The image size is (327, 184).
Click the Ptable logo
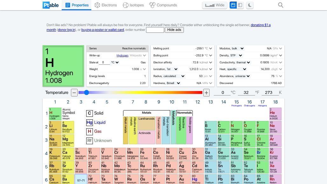(x=51, y=5)
